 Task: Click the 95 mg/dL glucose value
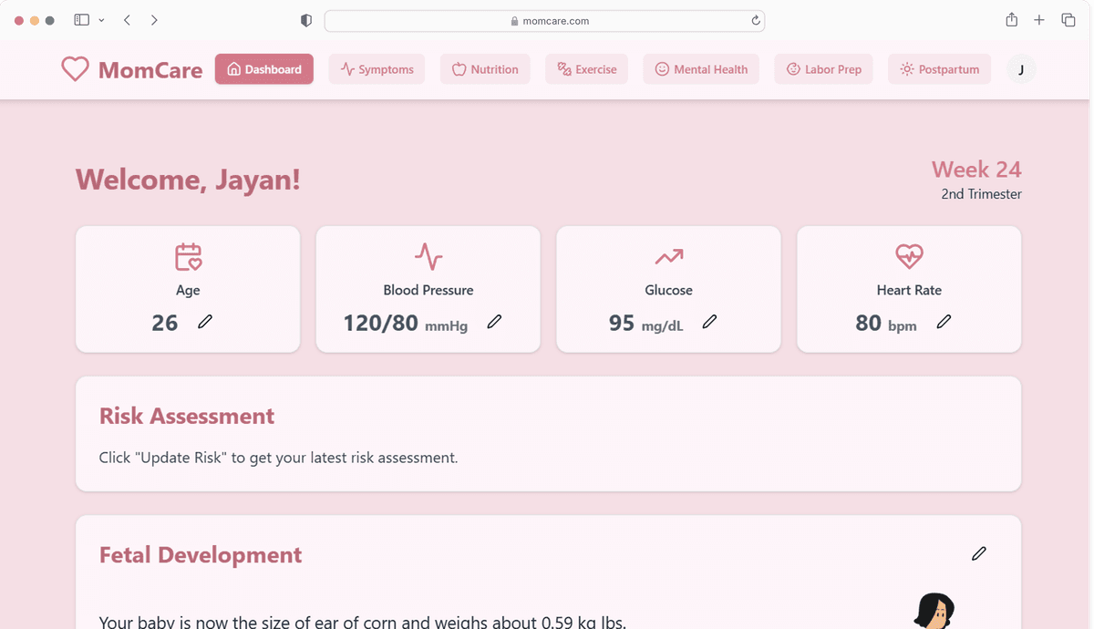(645, 323)
